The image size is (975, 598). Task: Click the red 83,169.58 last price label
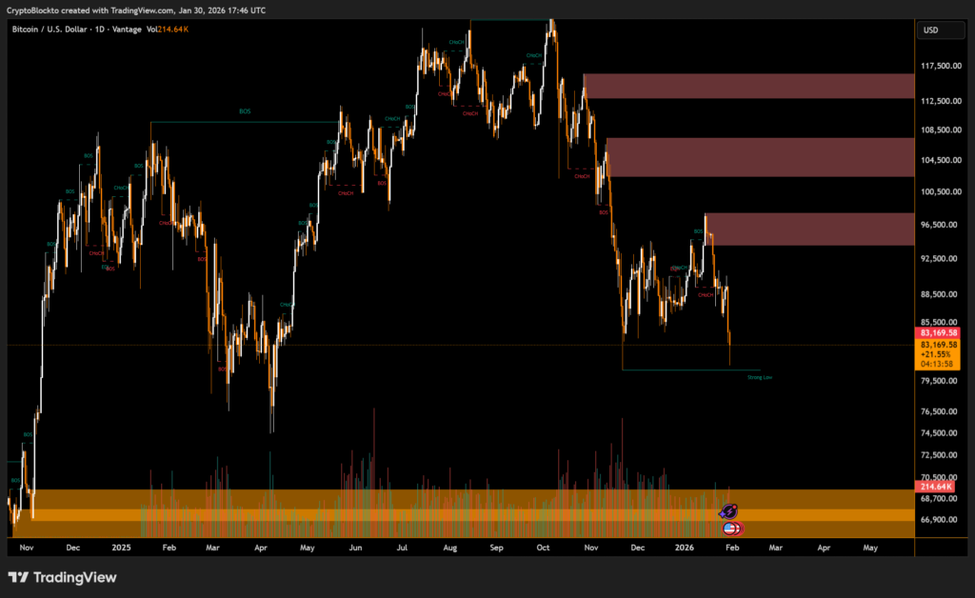938,333
